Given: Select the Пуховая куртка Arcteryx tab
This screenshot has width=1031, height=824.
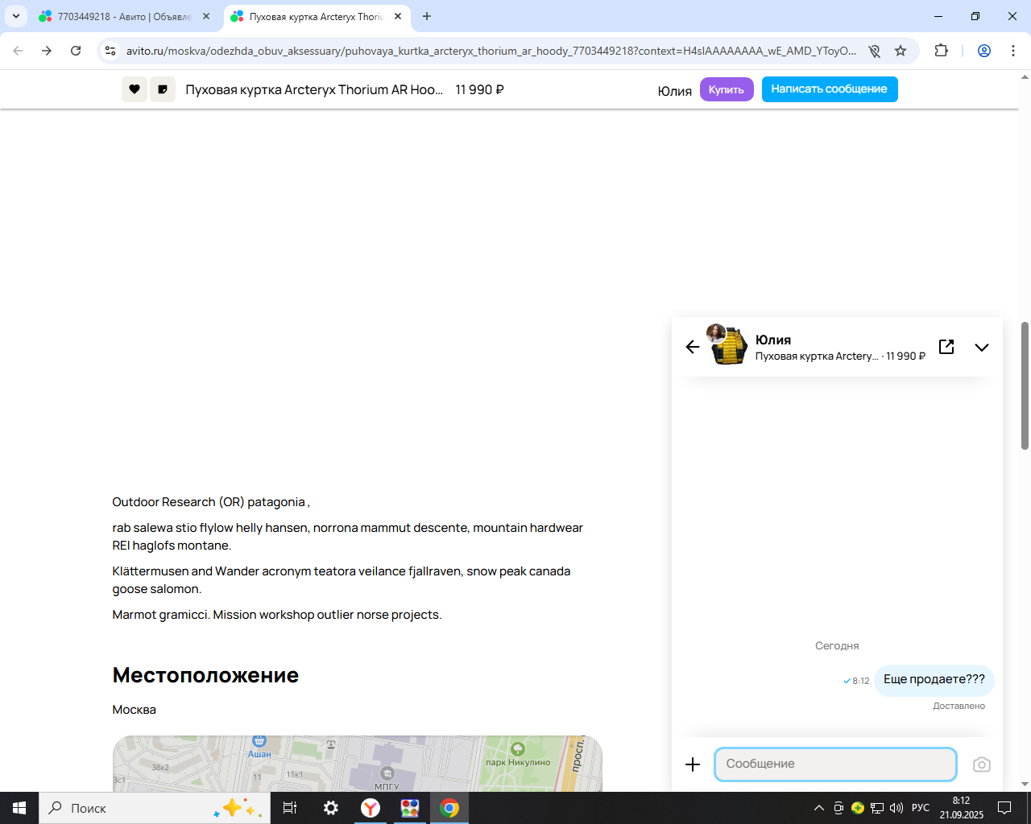Looking at the screenshot, I should tap(316, 17).
